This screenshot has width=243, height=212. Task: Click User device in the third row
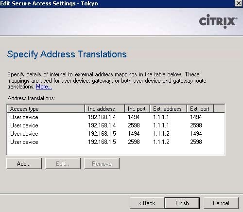(24, 134)
